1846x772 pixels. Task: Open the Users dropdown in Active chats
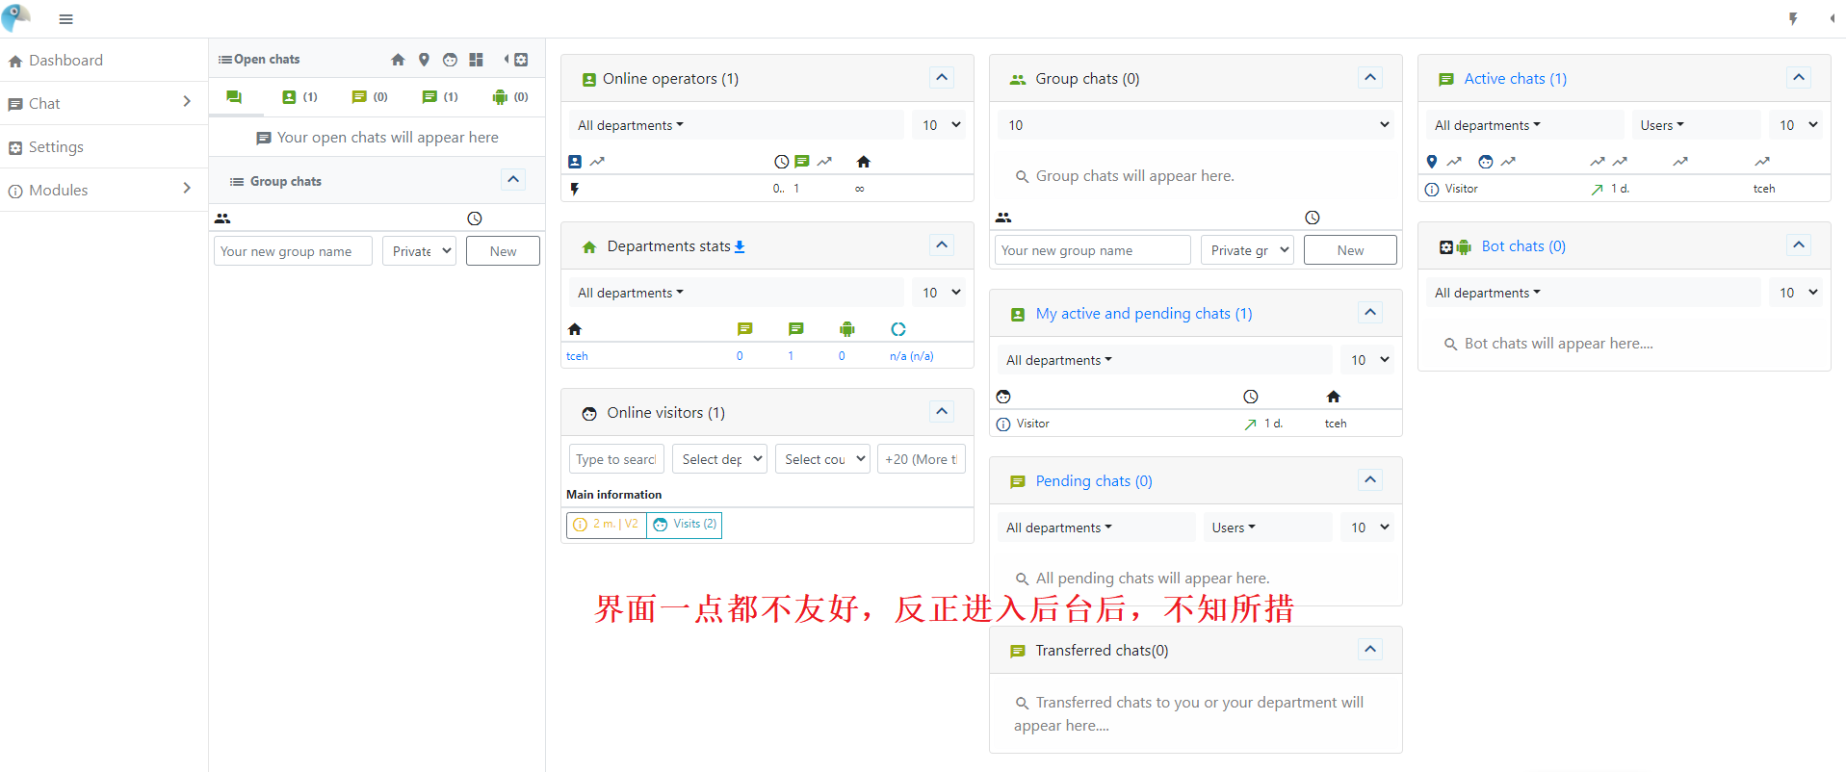tap(1662, 125)
